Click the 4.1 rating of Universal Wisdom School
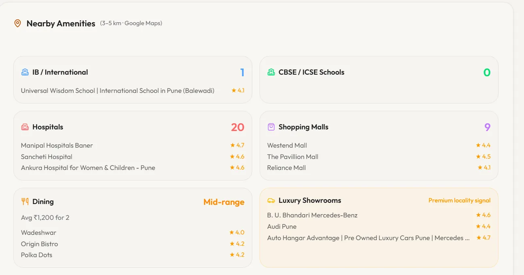Screen dimensions: 524x275 point(238,90)
